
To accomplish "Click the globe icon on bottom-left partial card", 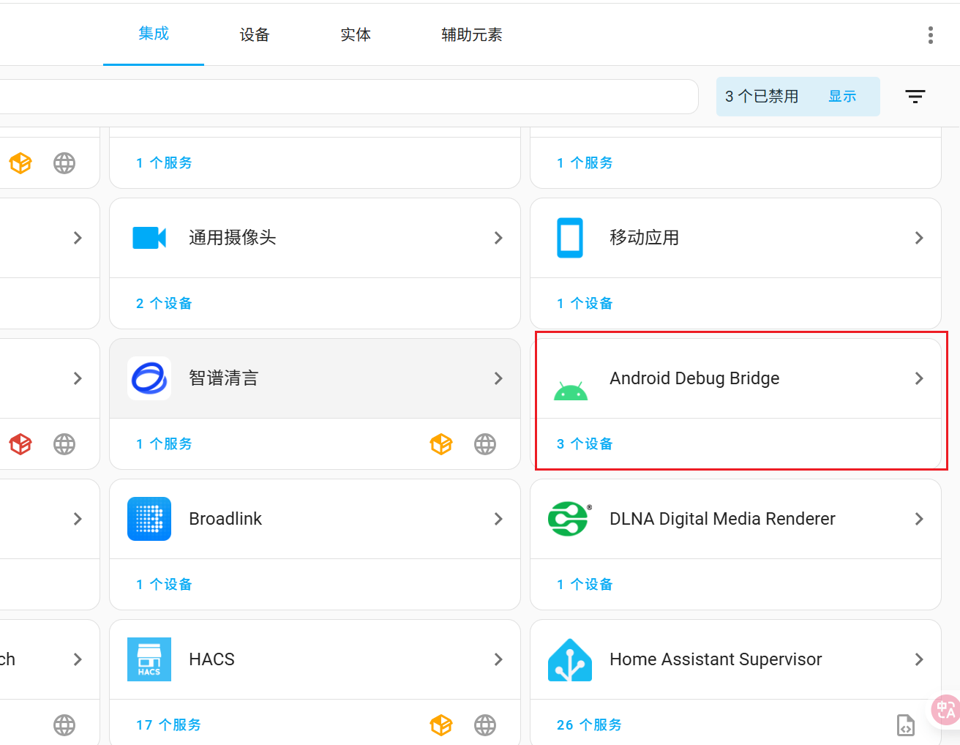I will click(x=64, y=725).
